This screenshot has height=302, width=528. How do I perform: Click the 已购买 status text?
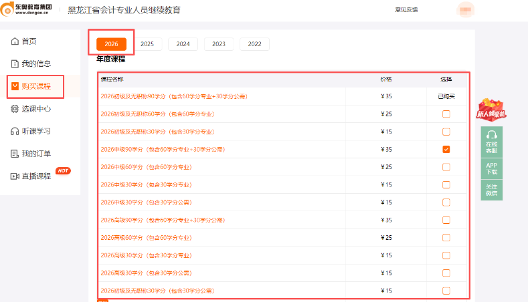(446, 96)
